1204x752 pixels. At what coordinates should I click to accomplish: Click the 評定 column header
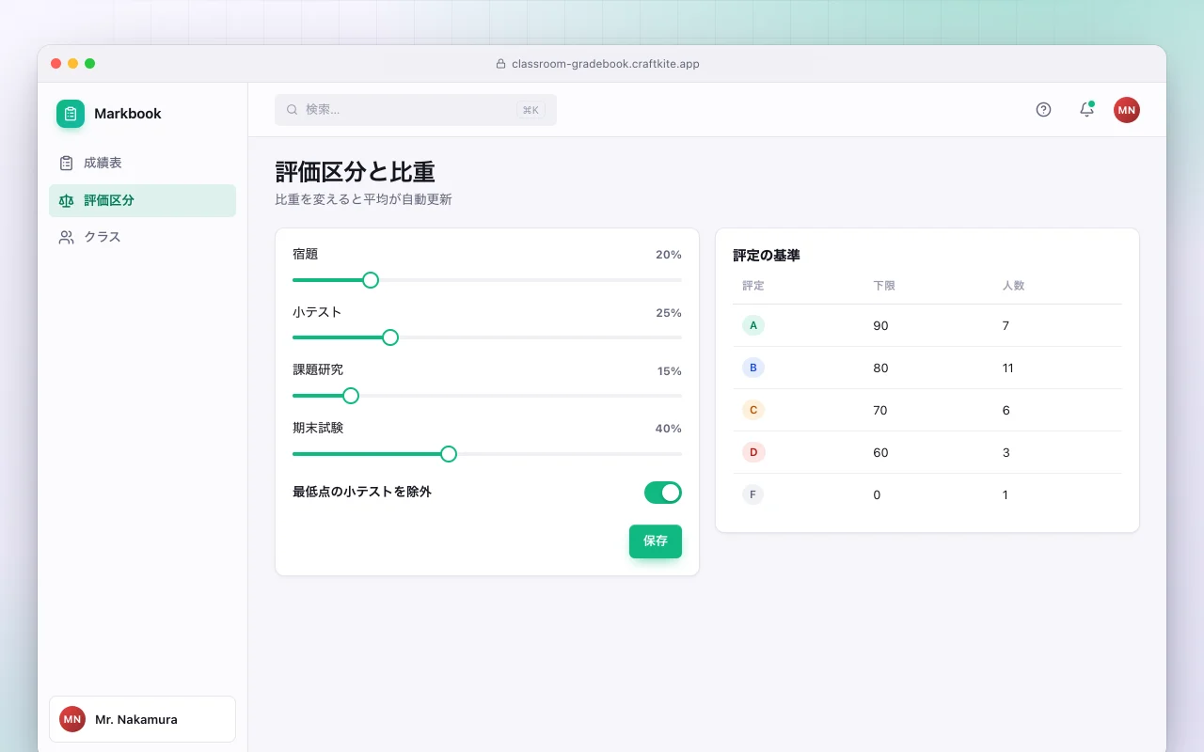[753, 286]
